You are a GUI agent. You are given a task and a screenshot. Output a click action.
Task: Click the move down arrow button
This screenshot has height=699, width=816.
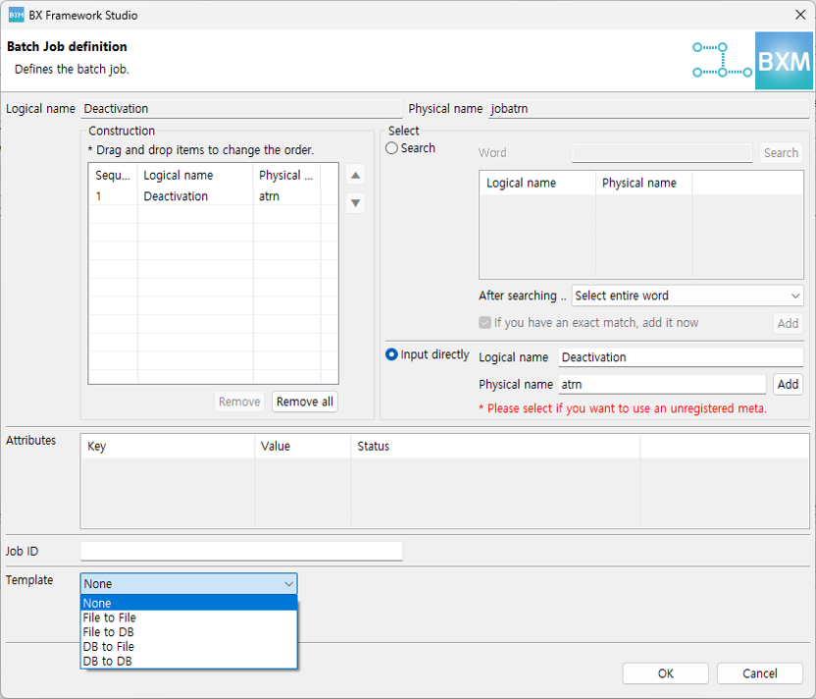(356, 203)
